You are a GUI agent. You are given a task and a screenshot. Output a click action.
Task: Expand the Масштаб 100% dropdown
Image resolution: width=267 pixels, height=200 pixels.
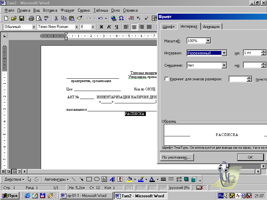(208, 41)
